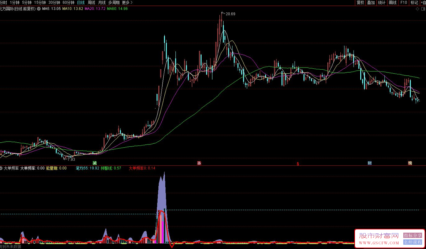The image size is (426, 249).
Task: Select the 15分钟 period tab
Action: pos(40,2)
